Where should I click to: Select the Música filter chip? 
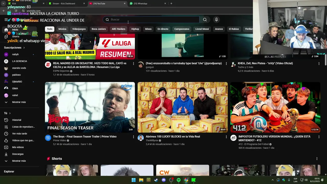pyautogui.click(x=62, y=29)
